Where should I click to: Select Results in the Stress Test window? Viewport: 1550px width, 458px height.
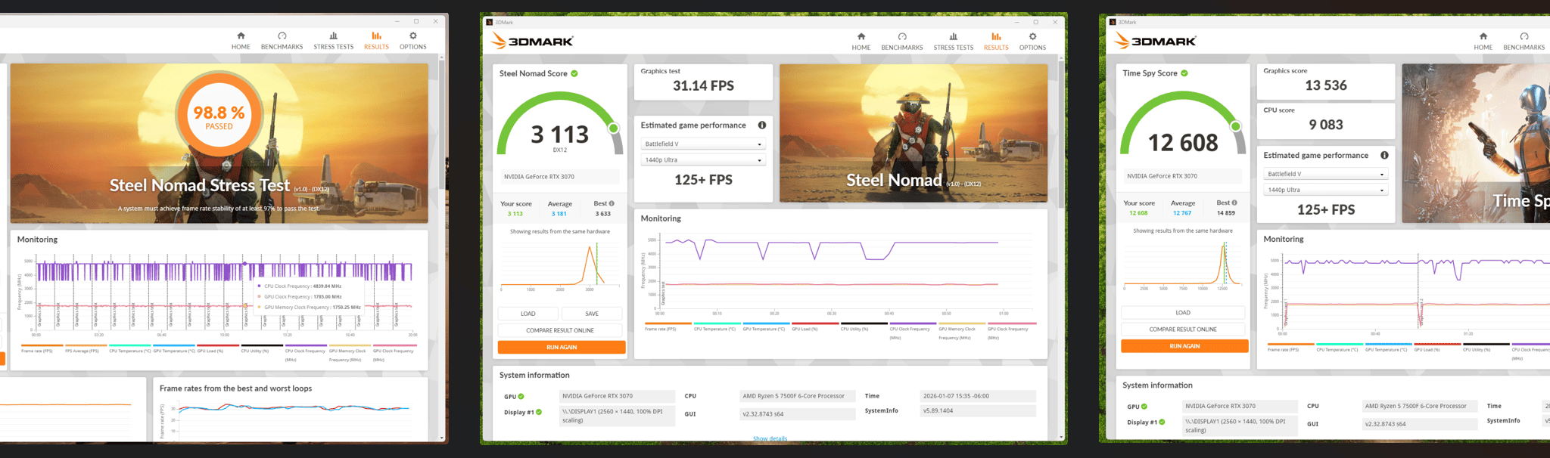click(x=376, y=41)
